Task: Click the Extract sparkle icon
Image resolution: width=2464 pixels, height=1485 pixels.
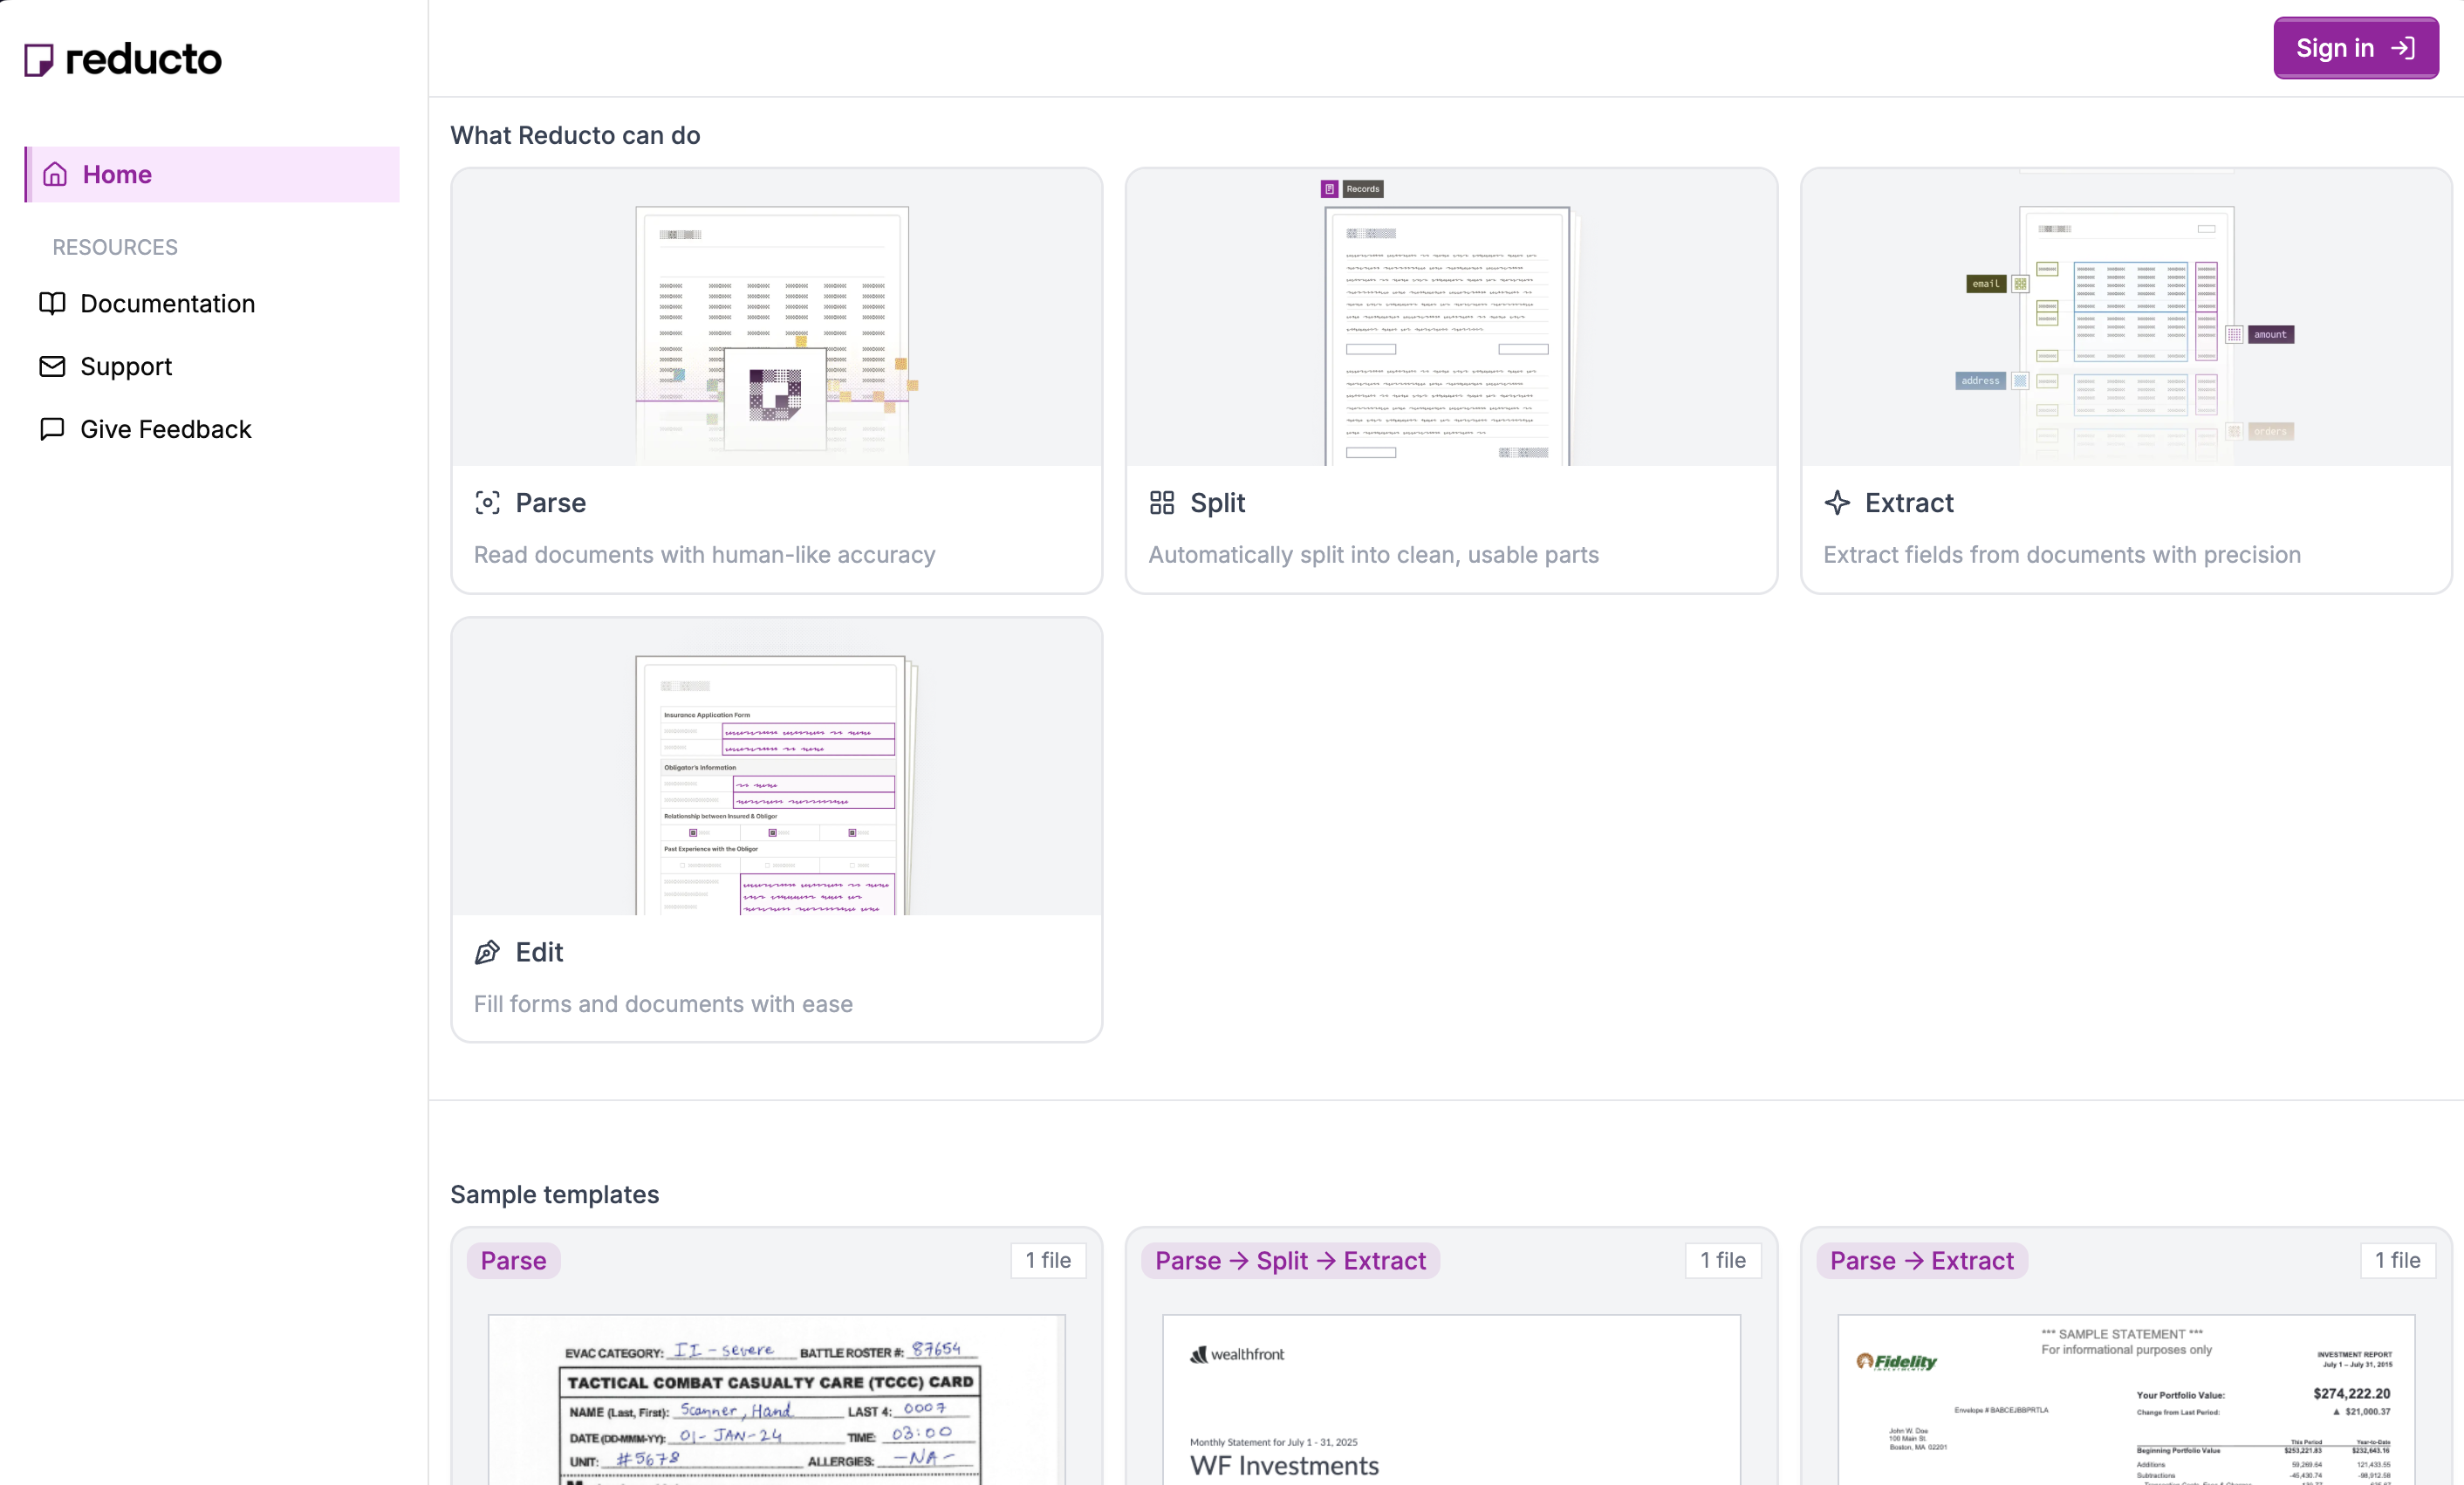Action: pyautogui.click(x=1837, y=503)
